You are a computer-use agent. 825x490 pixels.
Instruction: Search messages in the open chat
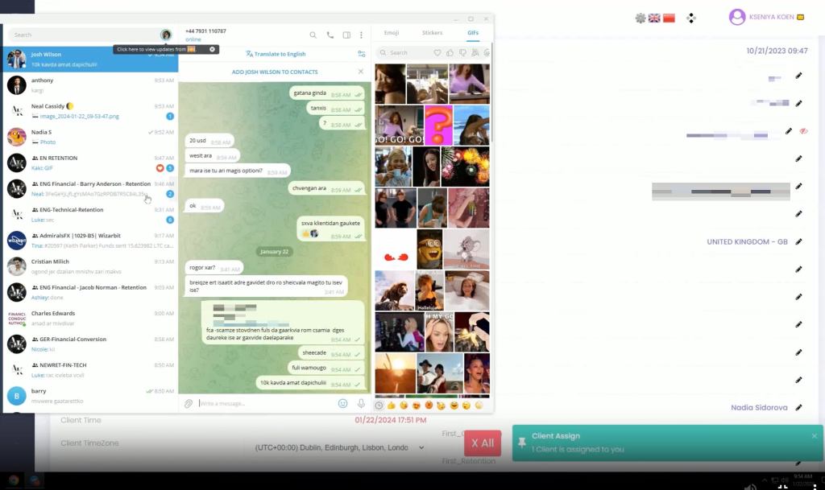pos(313,35)
